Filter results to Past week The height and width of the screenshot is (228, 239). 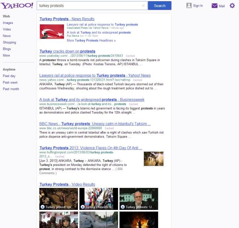pos(10,83)
